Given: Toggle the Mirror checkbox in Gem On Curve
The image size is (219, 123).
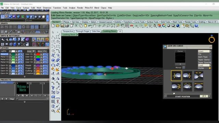Looking at the screenshot, I should pos(184,68).
